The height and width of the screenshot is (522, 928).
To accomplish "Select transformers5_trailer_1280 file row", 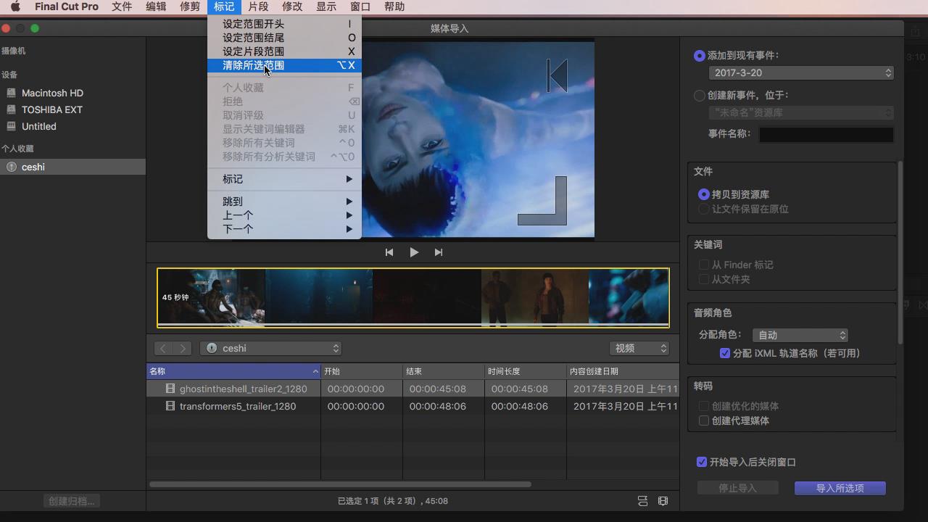I will click(413, 406).
